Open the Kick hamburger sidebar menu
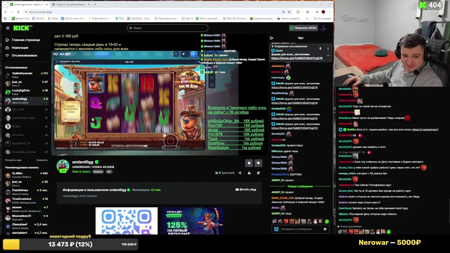The width and height of the screenshot is (450, 253). tap(8, 28)
